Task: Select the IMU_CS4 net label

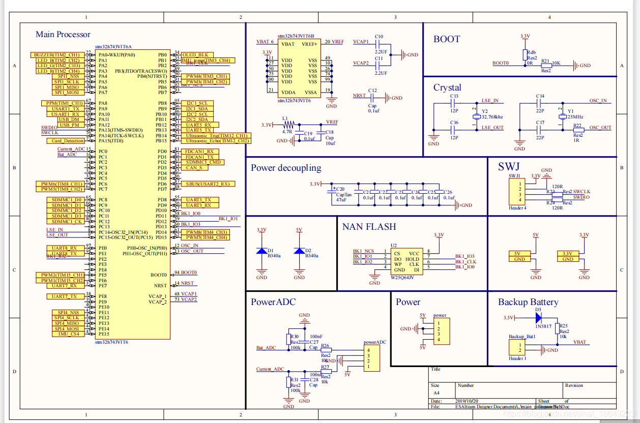Action: click(x=68, y=334)
